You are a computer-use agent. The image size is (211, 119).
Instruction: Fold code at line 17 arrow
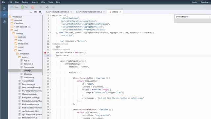coord(50,61)
